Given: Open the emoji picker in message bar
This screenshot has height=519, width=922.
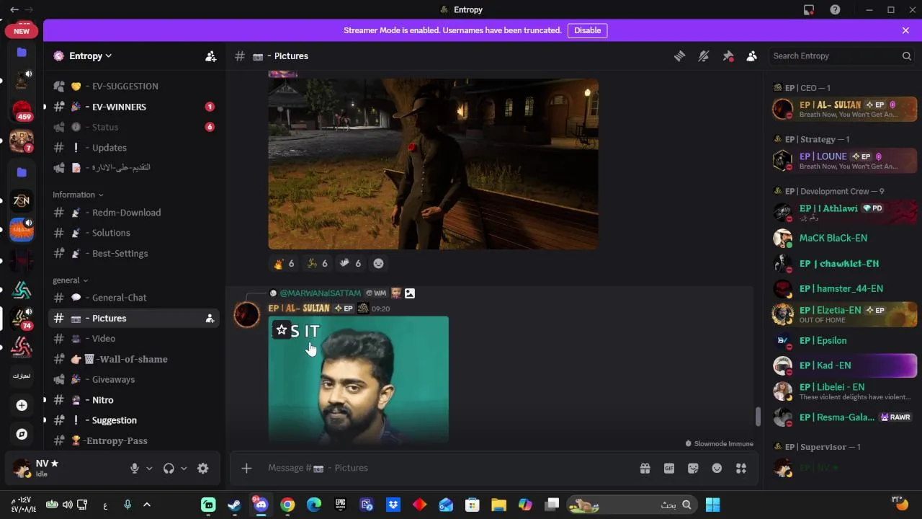Looking at the screenshot, I should (x=717, y=469).
